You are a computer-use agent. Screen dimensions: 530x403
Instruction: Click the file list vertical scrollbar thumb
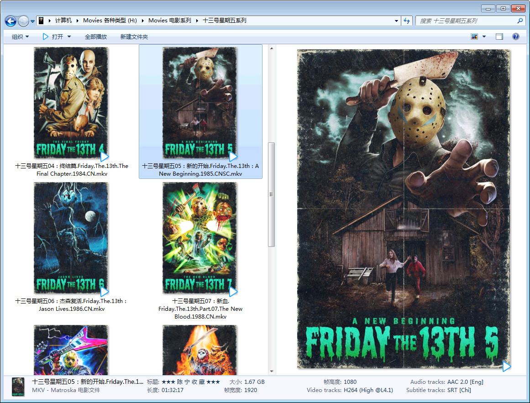pos(272,194)
